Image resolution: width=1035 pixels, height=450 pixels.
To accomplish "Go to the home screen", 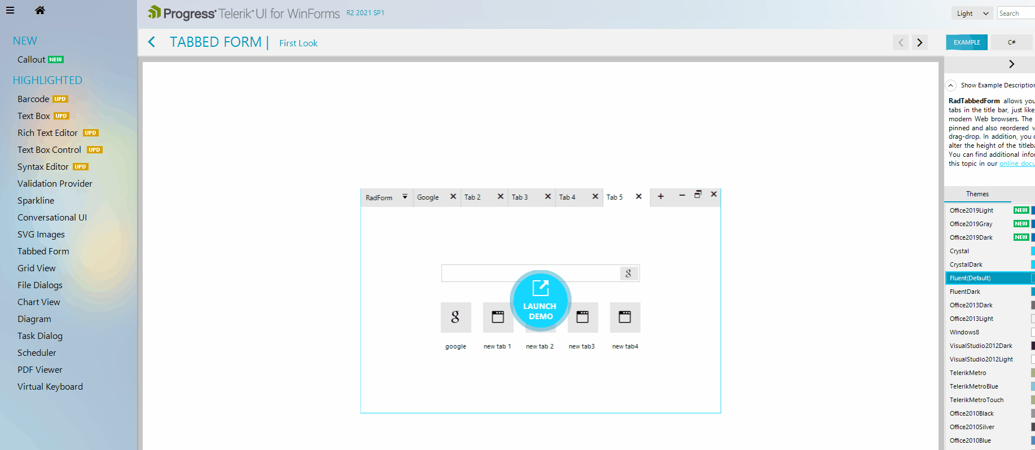I will (x=40, y=10).
